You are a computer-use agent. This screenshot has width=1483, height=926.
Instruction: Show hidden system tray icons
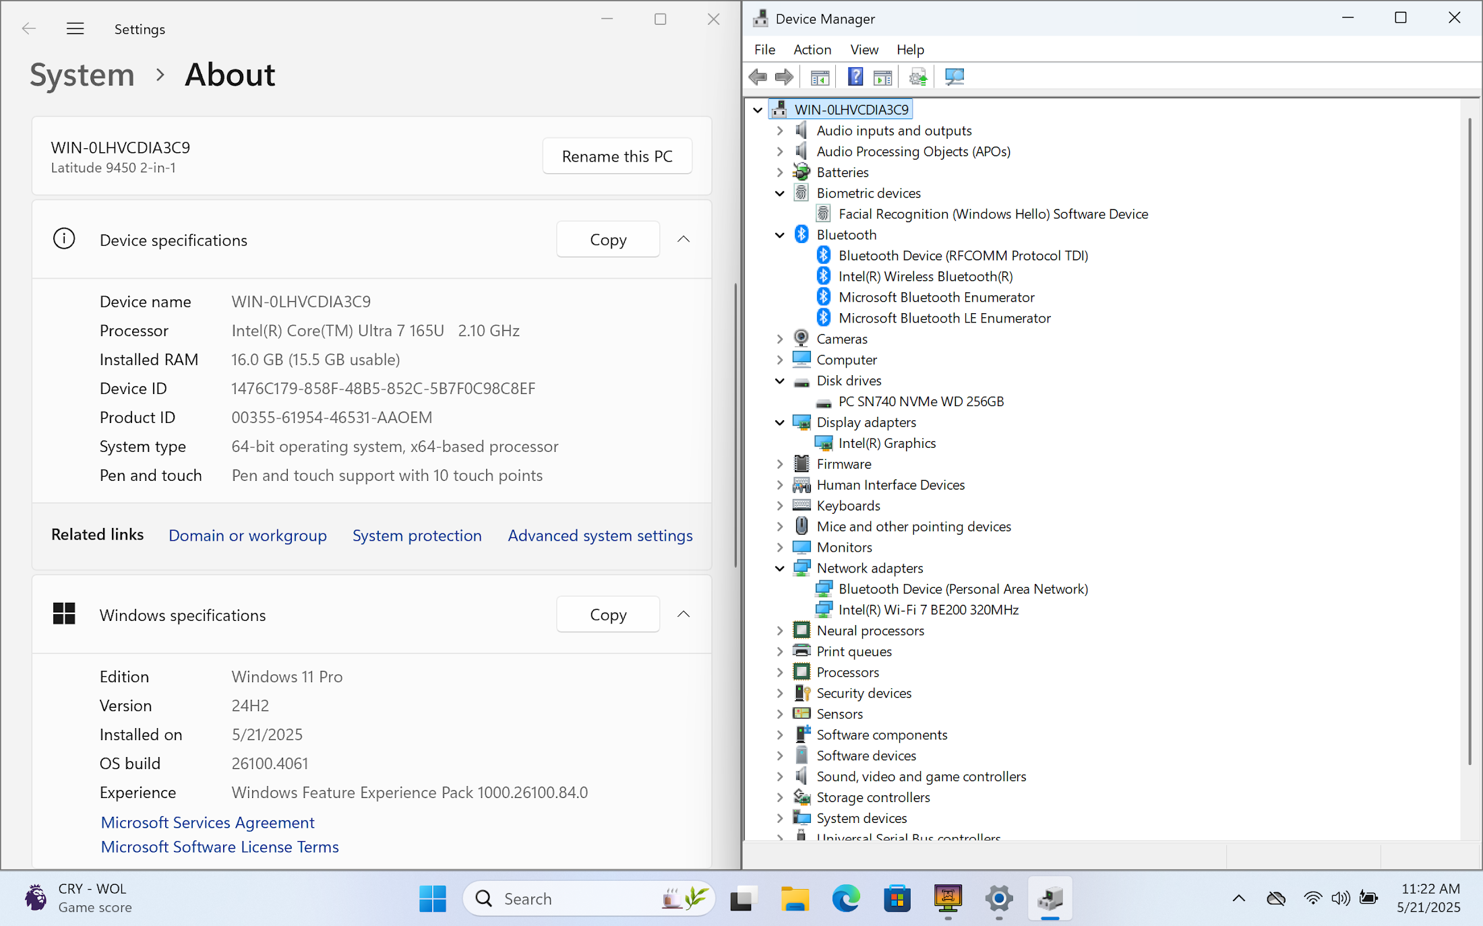tap(1239, 898)
